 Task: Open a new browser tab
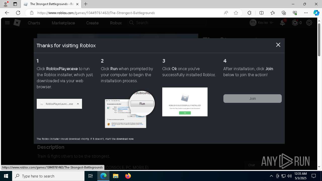pos(86,4)
